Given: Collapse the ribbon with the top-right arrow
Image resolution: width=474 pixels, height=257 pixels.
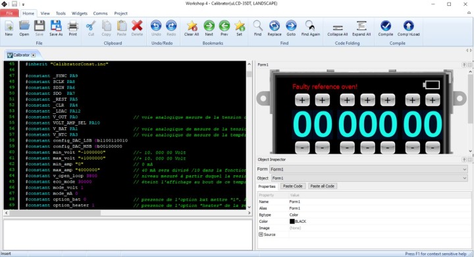Looking at the screenshot, I should 469,13.
